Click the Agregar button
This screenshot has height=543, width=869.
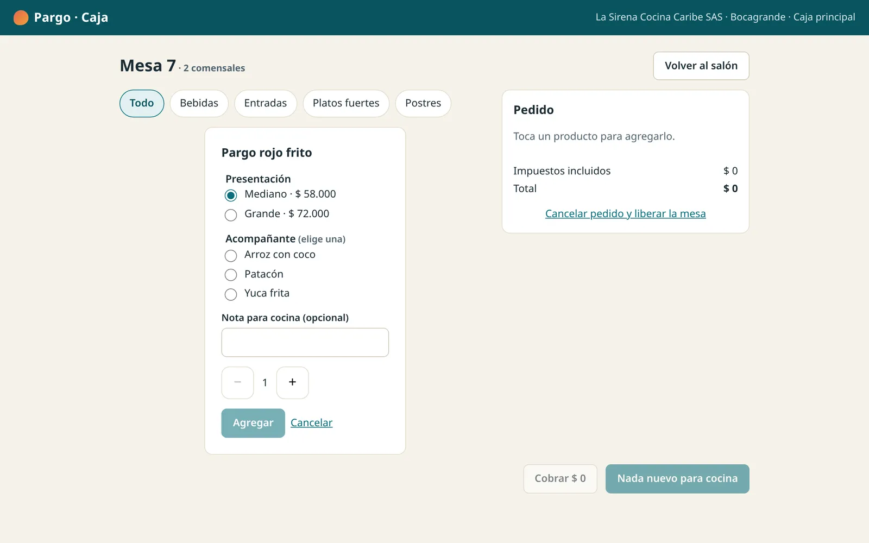click(253, 423)
